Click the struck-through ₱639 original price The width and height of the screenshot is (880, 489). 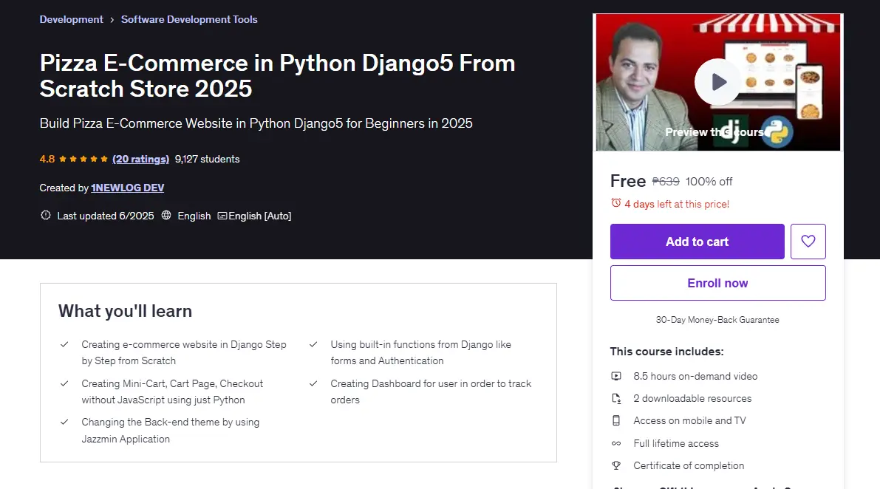(x=666, y=182)
